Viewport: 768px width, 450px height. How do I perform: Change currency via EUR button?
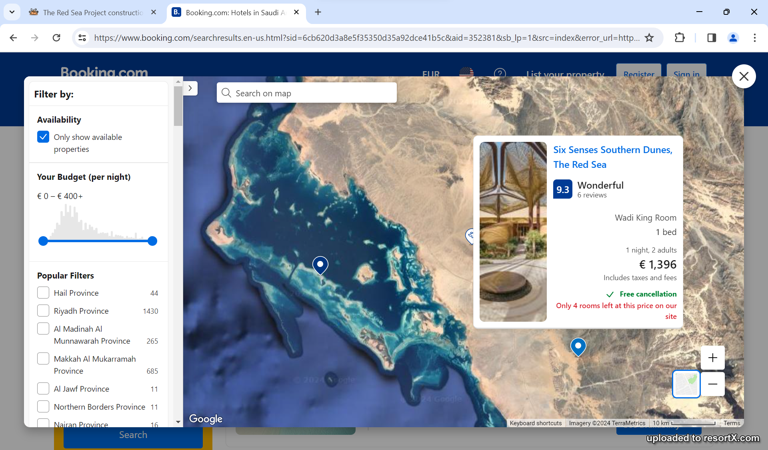coord(431,74)
